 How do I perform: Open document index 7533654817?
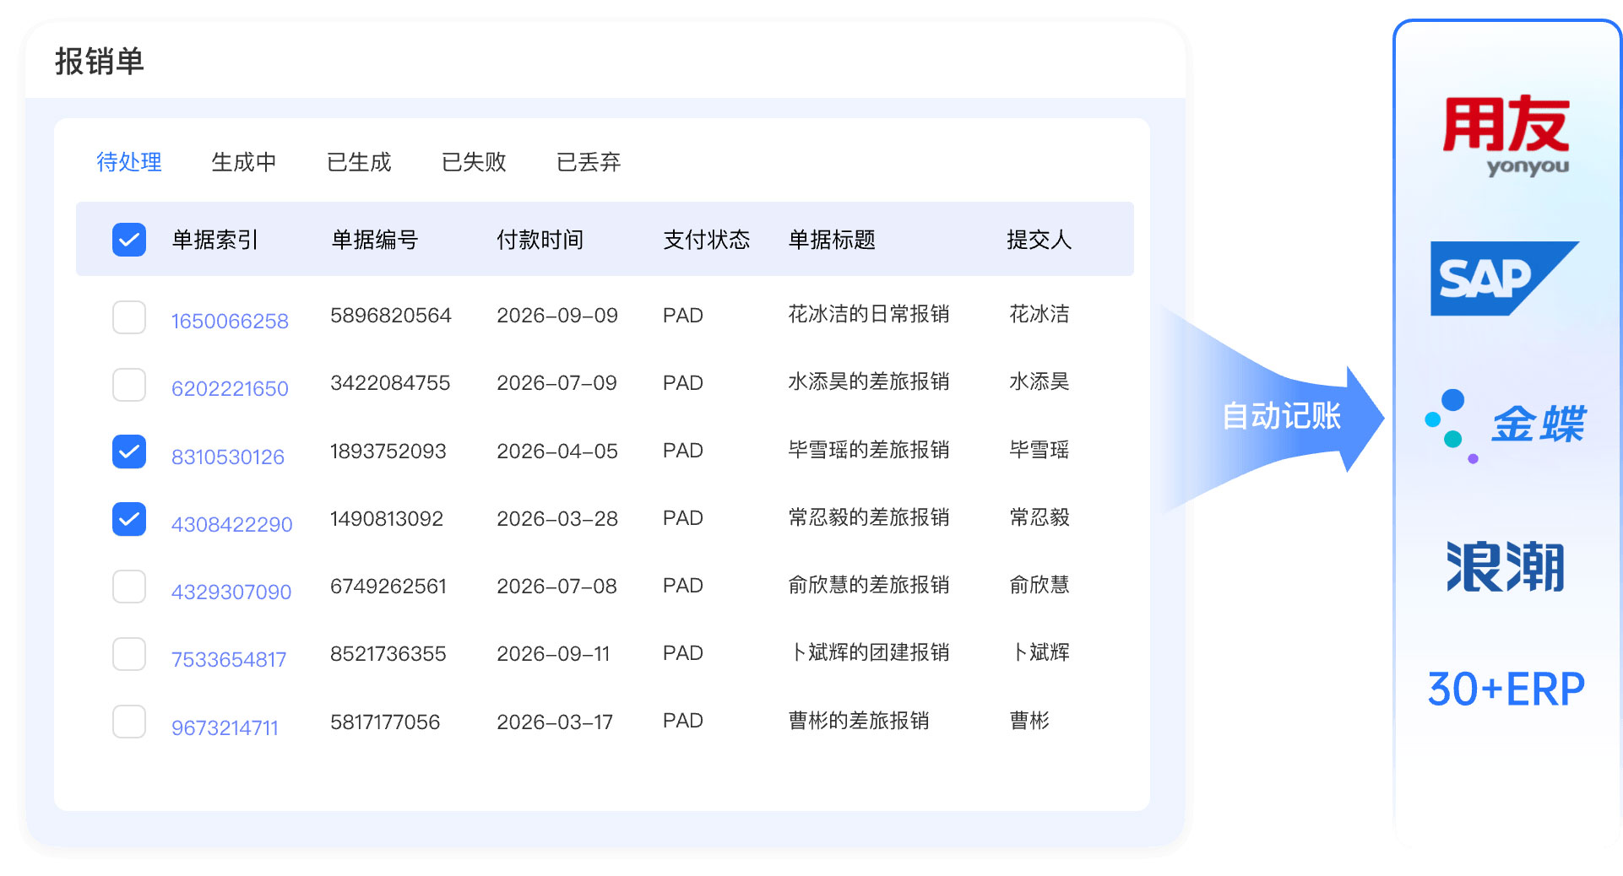click(229, 659)
